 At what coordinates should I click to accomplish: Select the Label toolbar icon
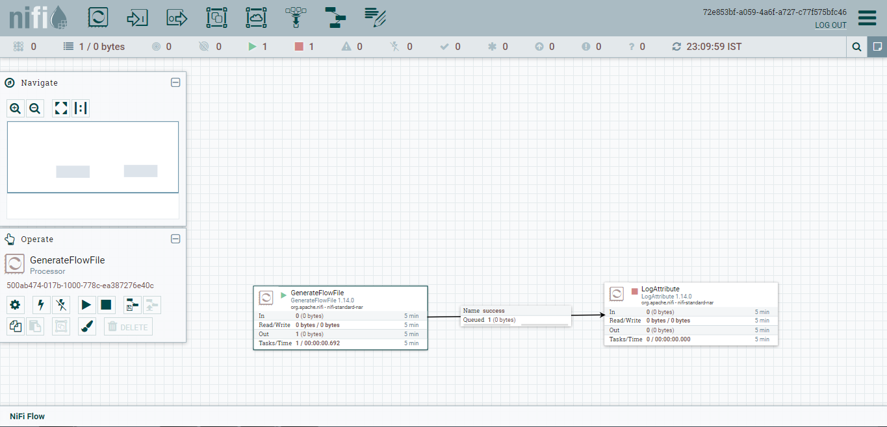coord(375,18)
